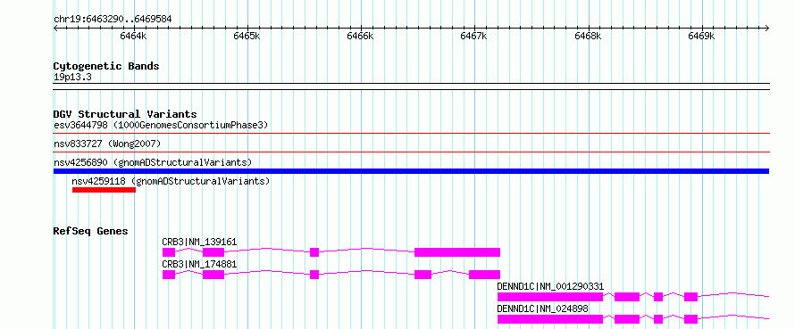The height and width of the screenshot is (329, 795).
Task: Click the first exon of CRB3 NM_174881
Action: (x=169, y=275)
